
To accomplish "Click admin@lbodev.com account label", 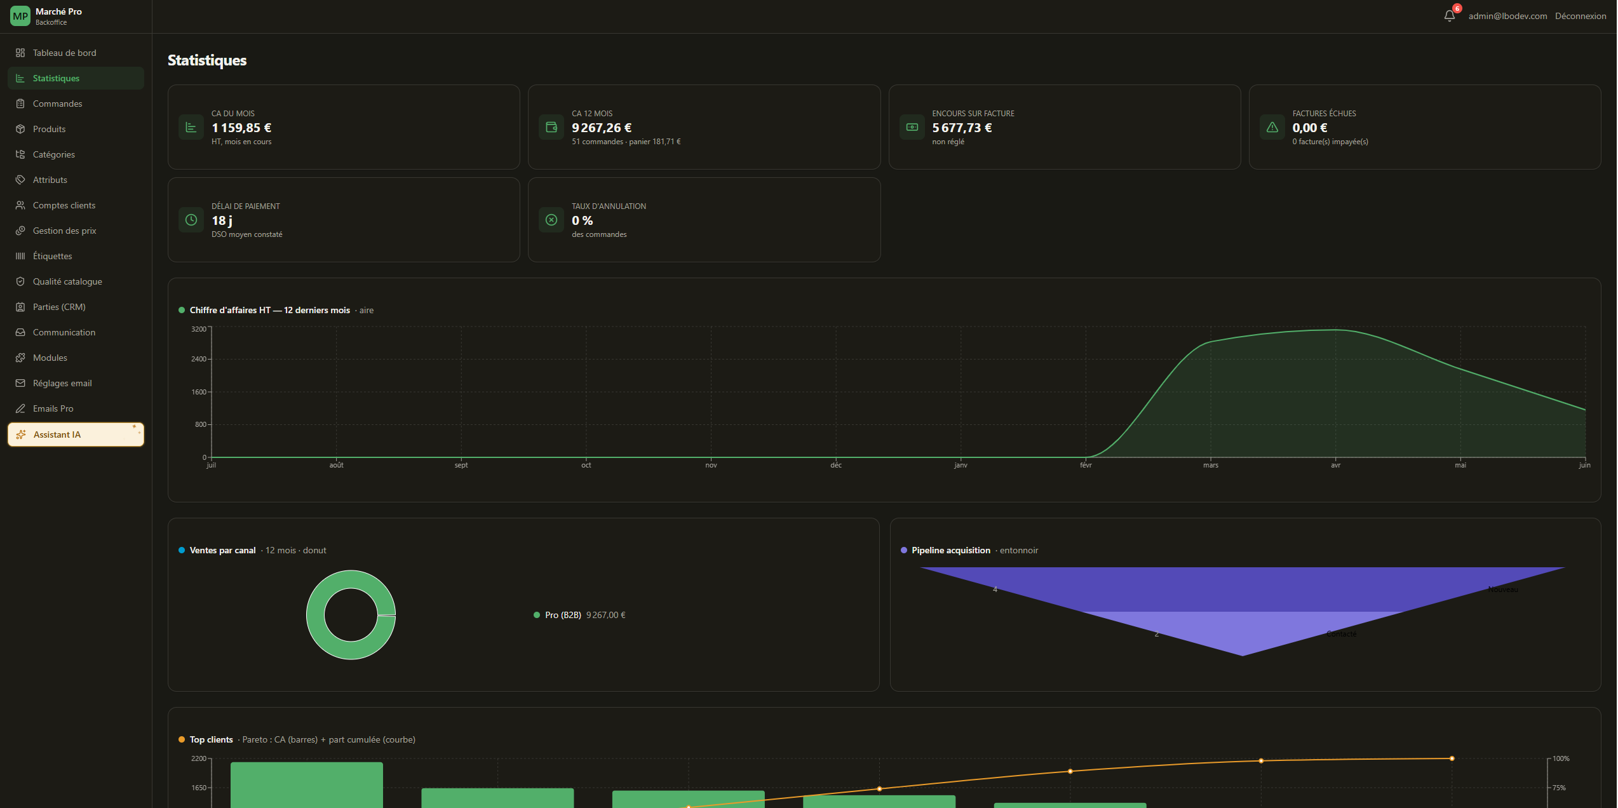I will click(1507, 16).
